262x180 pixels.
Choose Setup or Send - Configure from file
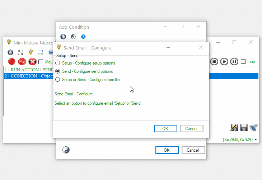click(58, 80)
